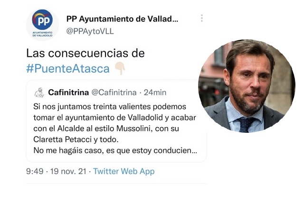Open the three-dot more options menu
This screenshot has height=202, width=304.
point(201,18)
